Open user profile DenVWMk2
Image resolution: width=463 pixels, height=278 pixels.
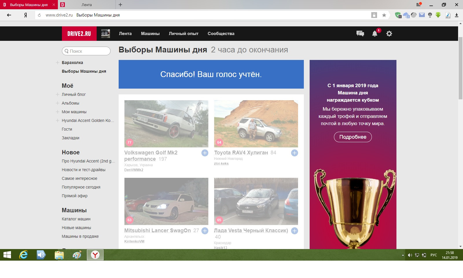pyautogui.click(x=134, y=170)
